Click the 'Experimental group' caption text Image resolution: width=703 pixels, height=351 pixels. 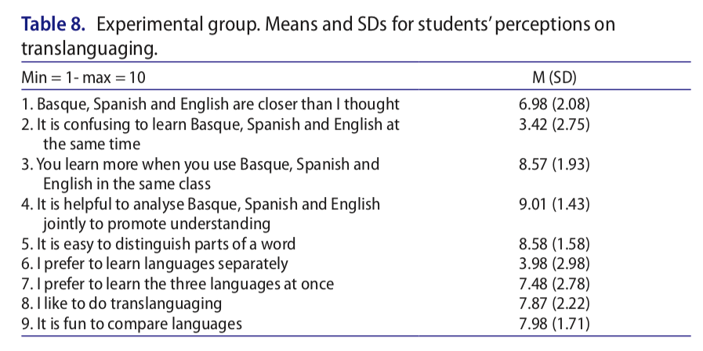coord(172,24)
